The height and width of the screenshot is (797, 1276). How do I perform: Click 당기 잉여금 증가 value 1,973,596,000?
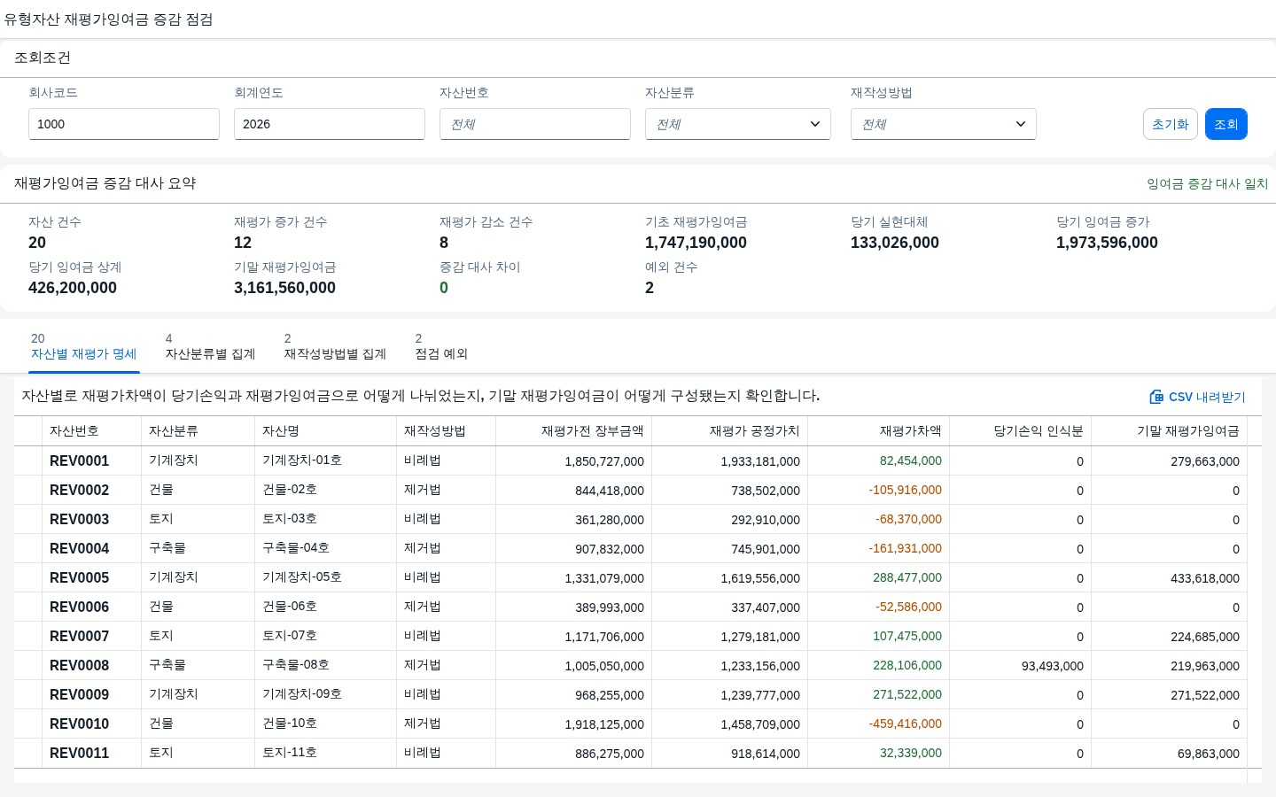point(1107,243)
